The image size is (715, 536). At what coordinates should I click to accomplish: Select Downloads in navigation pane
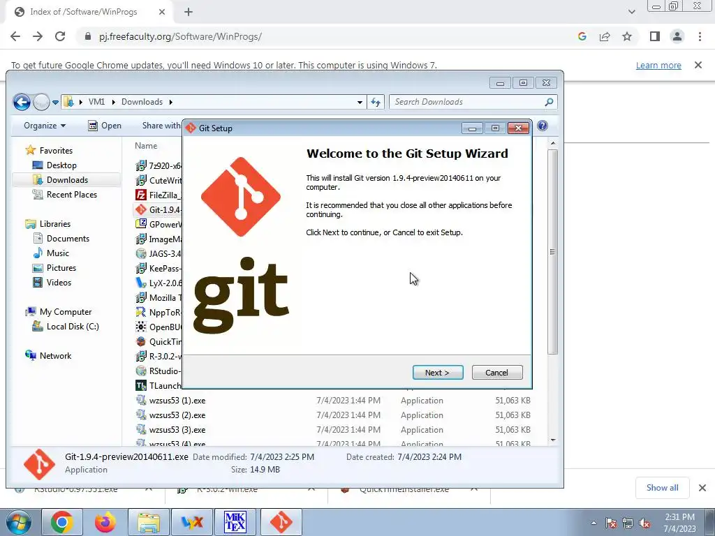coord(66,179)
